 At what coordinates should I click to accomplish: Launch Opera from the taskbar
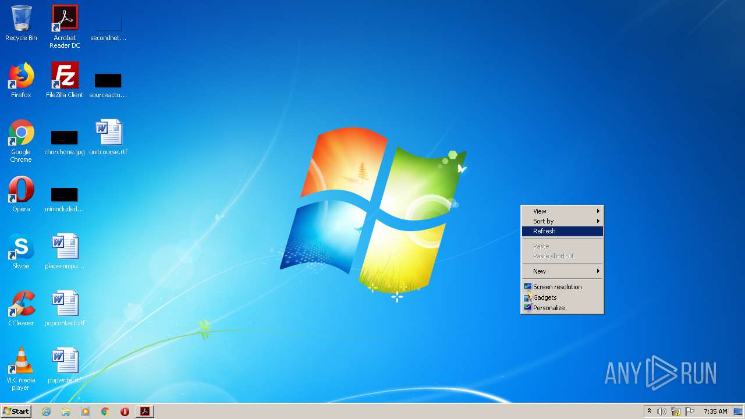[x=125, y=411]
